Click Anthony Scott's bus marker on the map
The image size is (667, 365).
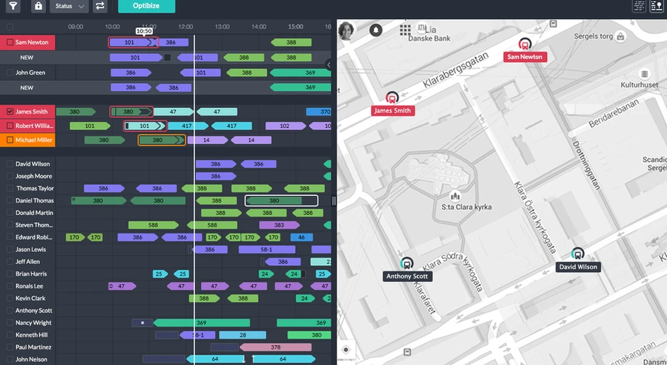(x=407, y=263)
